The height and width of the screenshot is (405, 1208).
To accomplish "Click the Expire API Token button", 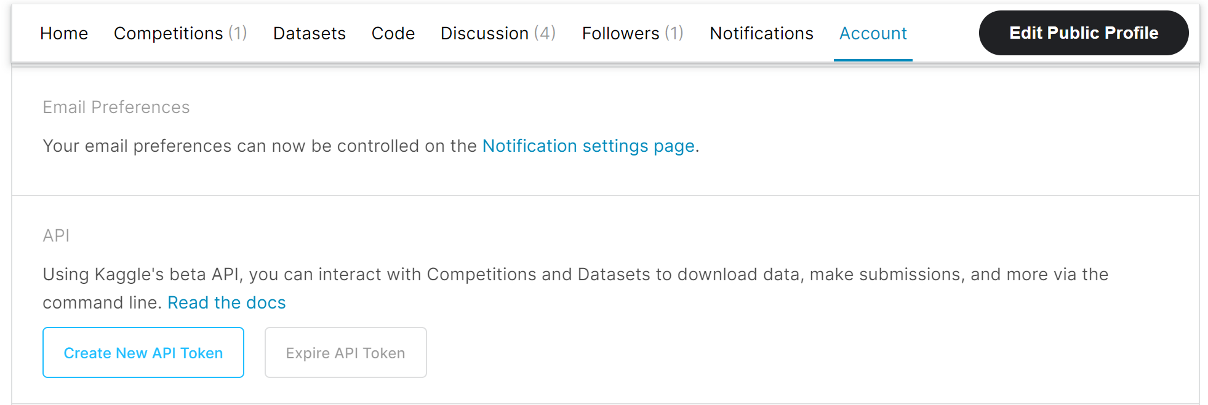I will coord(345,353).
